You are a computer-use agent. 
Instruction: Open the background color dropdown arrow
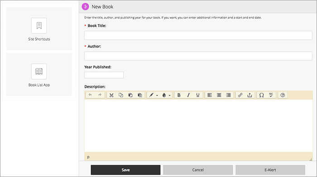[x=170, y=96]
